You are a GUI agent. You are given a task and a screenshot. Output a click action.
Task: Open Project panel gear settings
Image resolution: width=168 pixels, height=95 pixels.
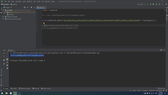click(x=31, y=7)
